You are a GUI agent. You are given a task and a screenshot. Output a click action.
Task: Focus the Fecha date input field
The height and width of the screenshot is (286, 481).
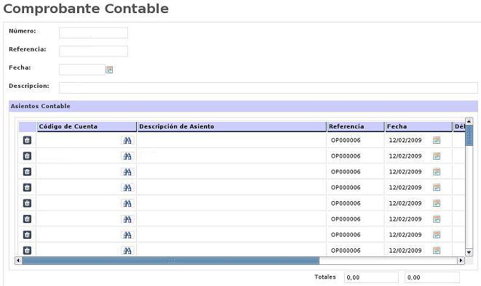click(82, 70)
